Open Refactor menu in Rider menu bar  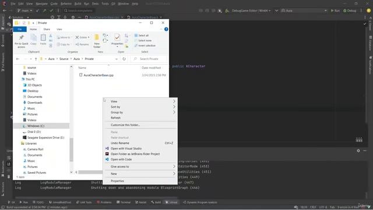tap(66, 4)
